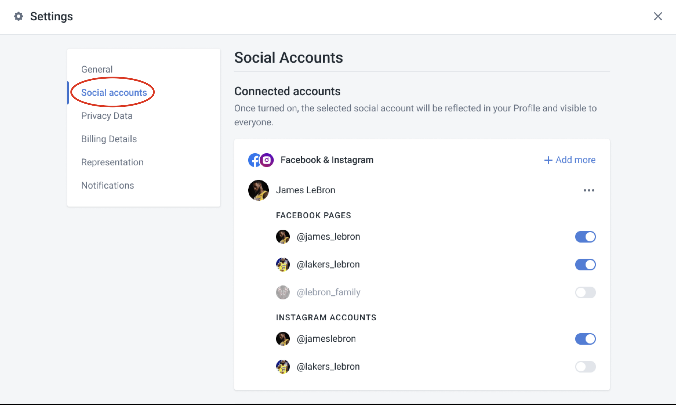Click the plus icon next to Add more
Screen dimensions: 676x405
coord(548,160)
